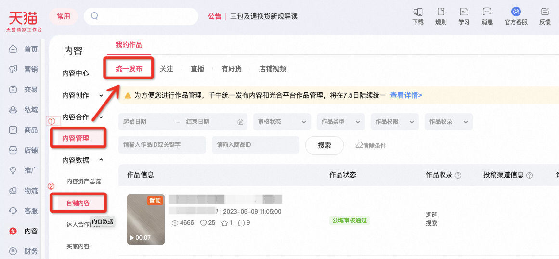Open the 审核状态 dropdown
The image size is (559, 259).
click(x=282, y=122)
